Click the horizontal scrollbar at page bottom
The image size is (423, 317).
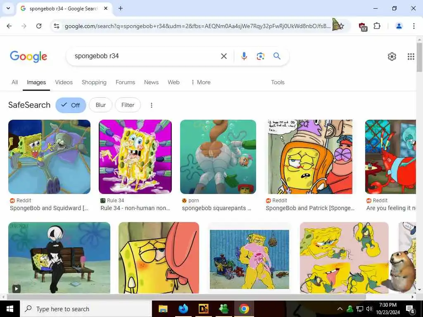coord(186,297)
